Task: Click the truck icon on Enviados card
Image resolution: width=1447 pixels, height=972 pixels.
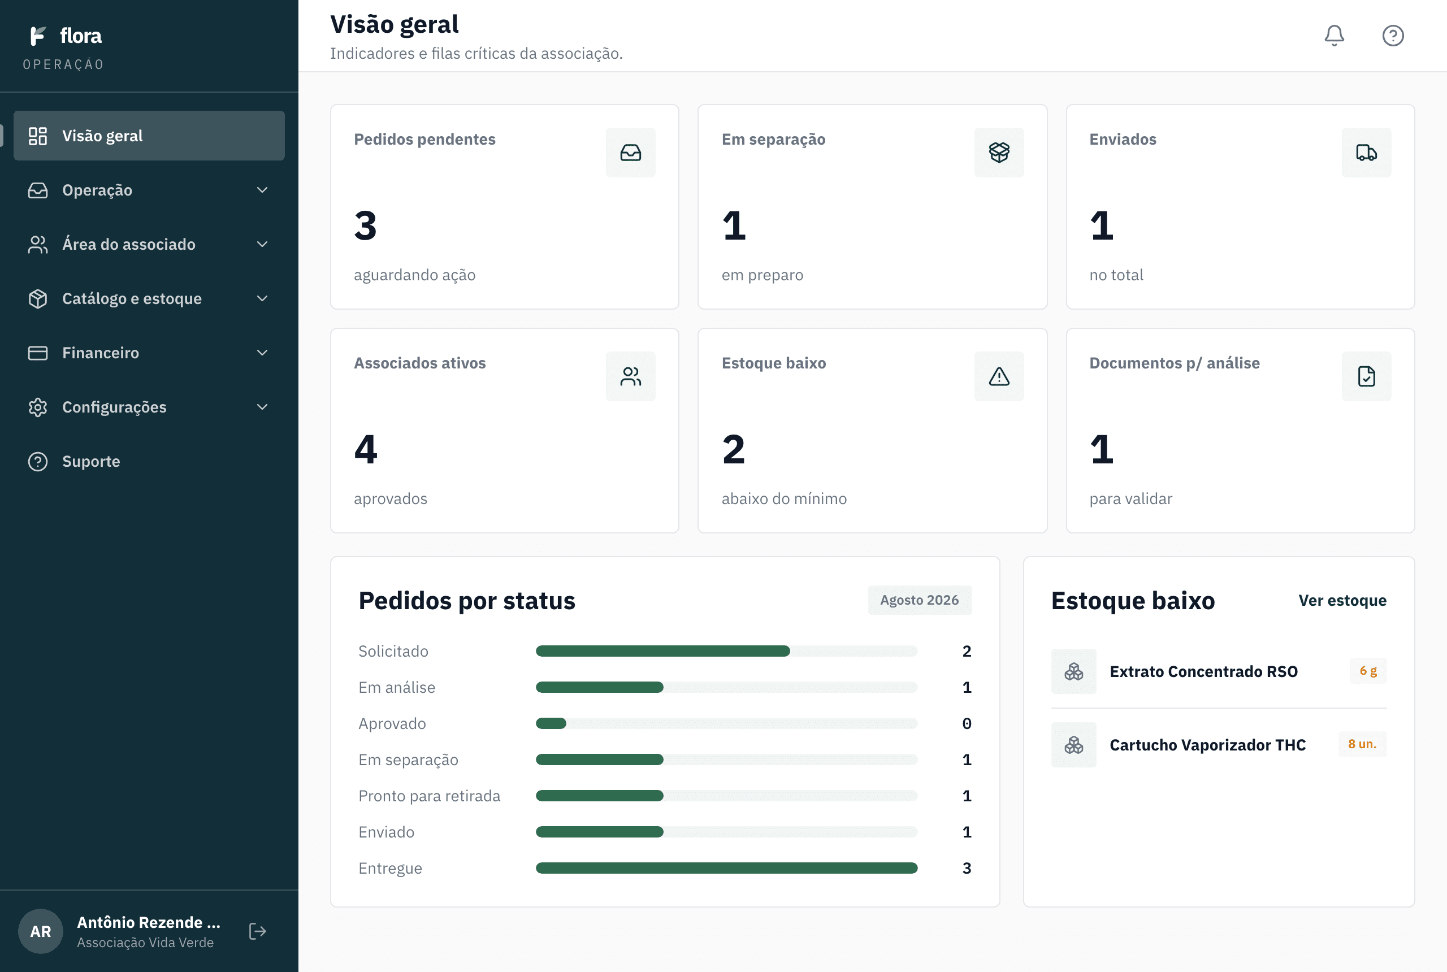Action: coord(1366,153)
